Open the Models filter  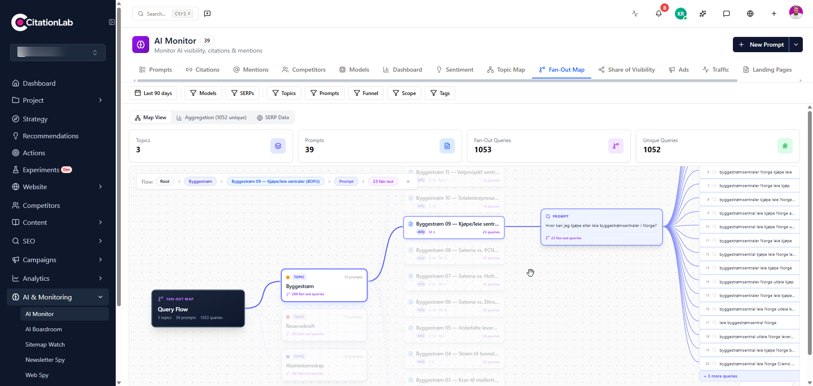[203, 93]
